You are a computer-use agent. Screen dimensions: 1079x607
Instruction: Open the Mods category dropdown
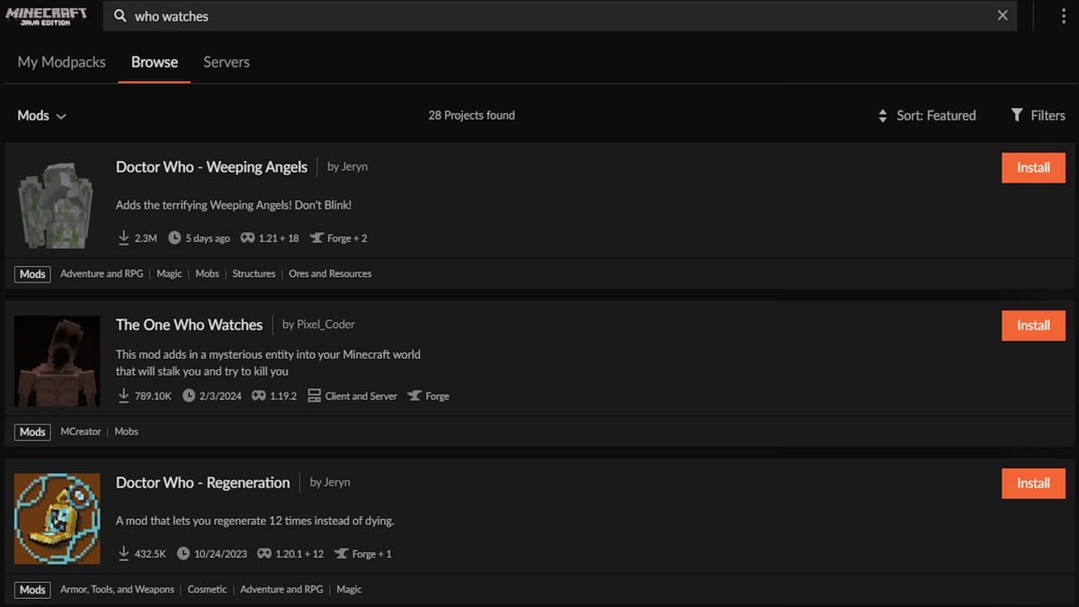[x=41, y=115]
